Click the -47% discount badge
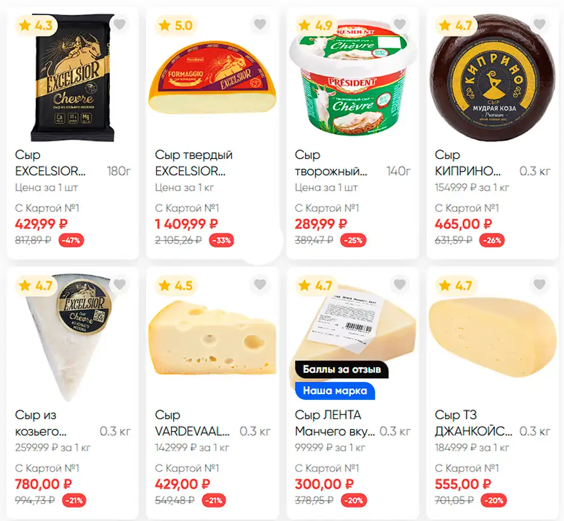 tap(71, 240)
